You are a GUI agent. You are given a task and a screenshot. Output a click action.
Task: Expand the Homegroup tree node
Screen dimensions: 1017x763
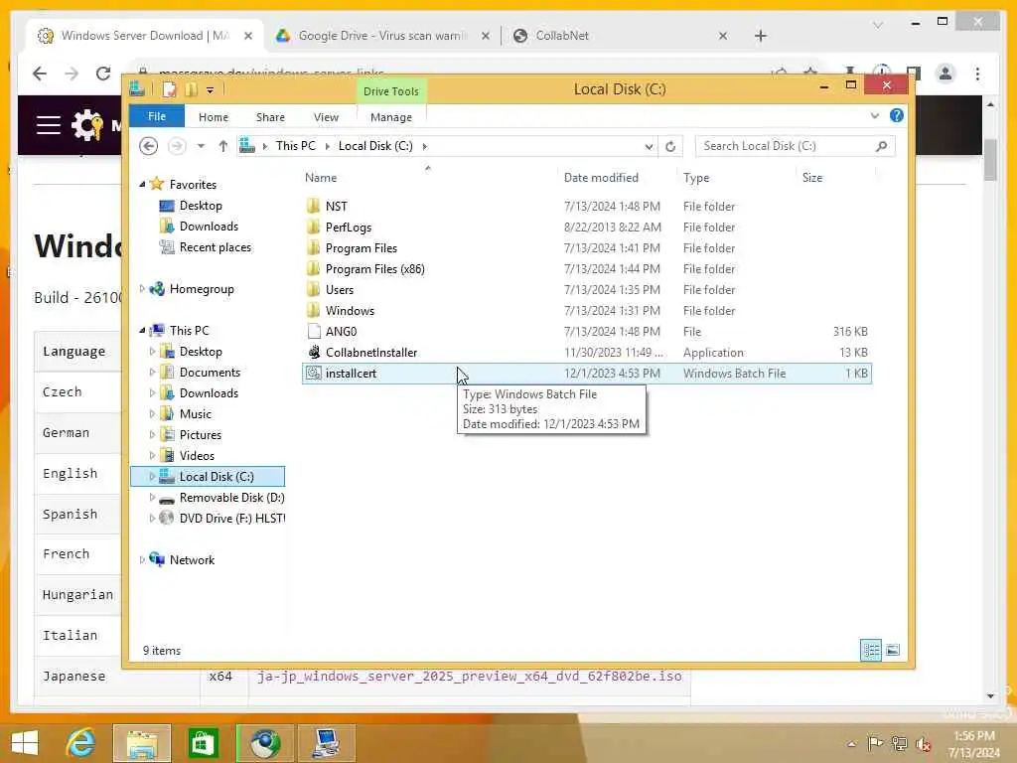142,289
